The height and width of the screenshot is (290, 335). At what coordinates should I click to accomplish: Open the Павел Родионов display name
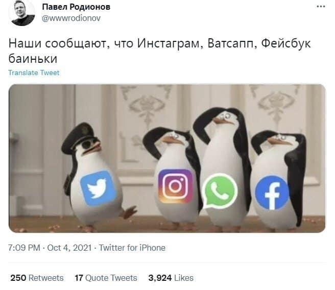[76, 7]
